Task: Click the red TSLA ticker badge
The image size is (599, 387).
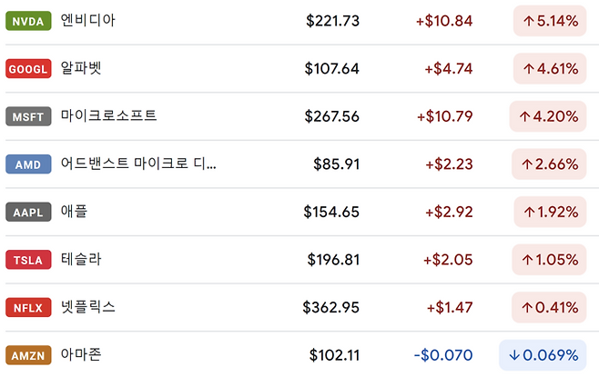Action: point(28,260)
